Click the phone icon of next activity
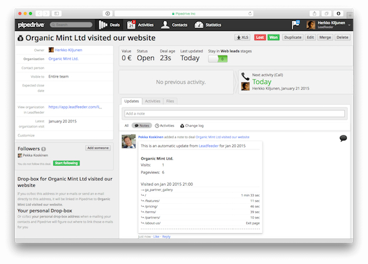The image size is (368, 264). point(245,76)
